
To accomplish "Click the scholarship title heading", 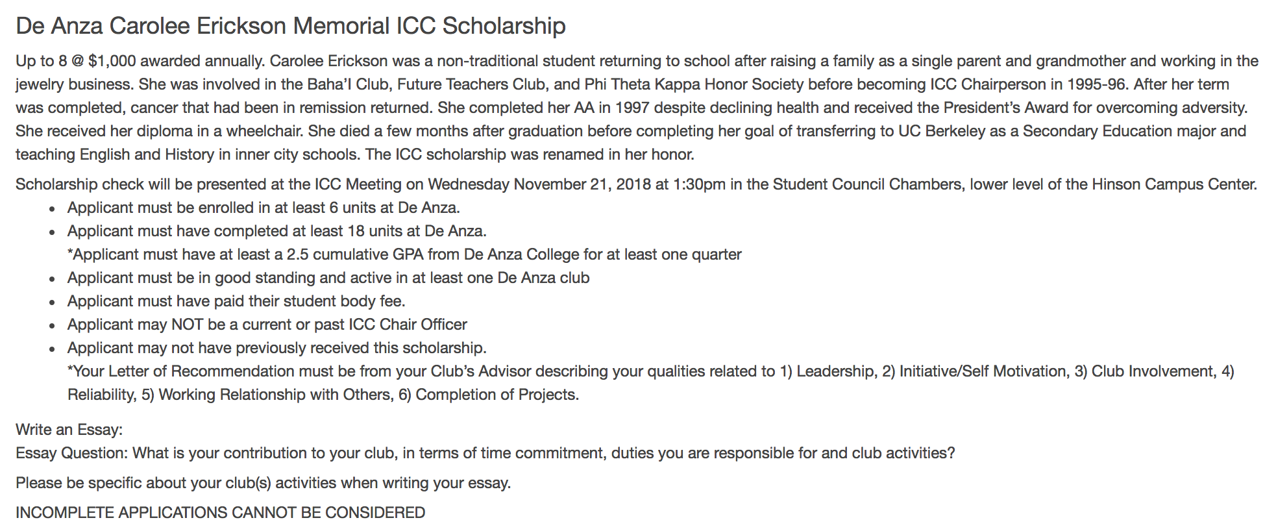I will (x=290, y=26).
